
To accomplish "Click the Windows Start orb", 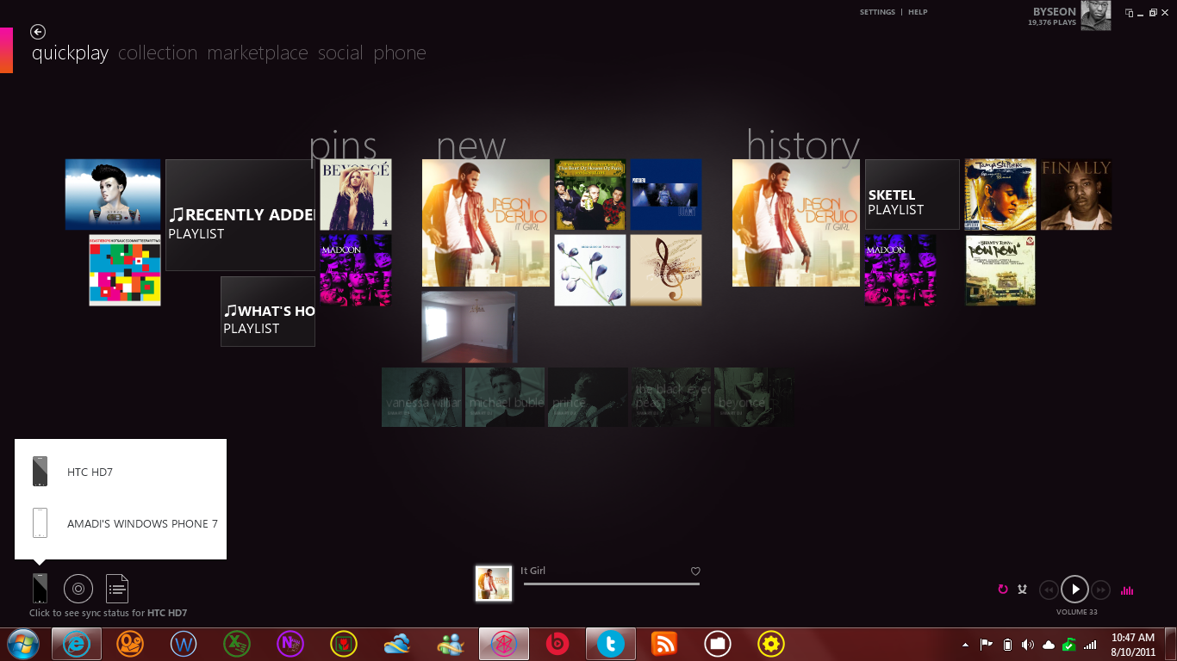I will pyautogui.click(x=23, y=644).
